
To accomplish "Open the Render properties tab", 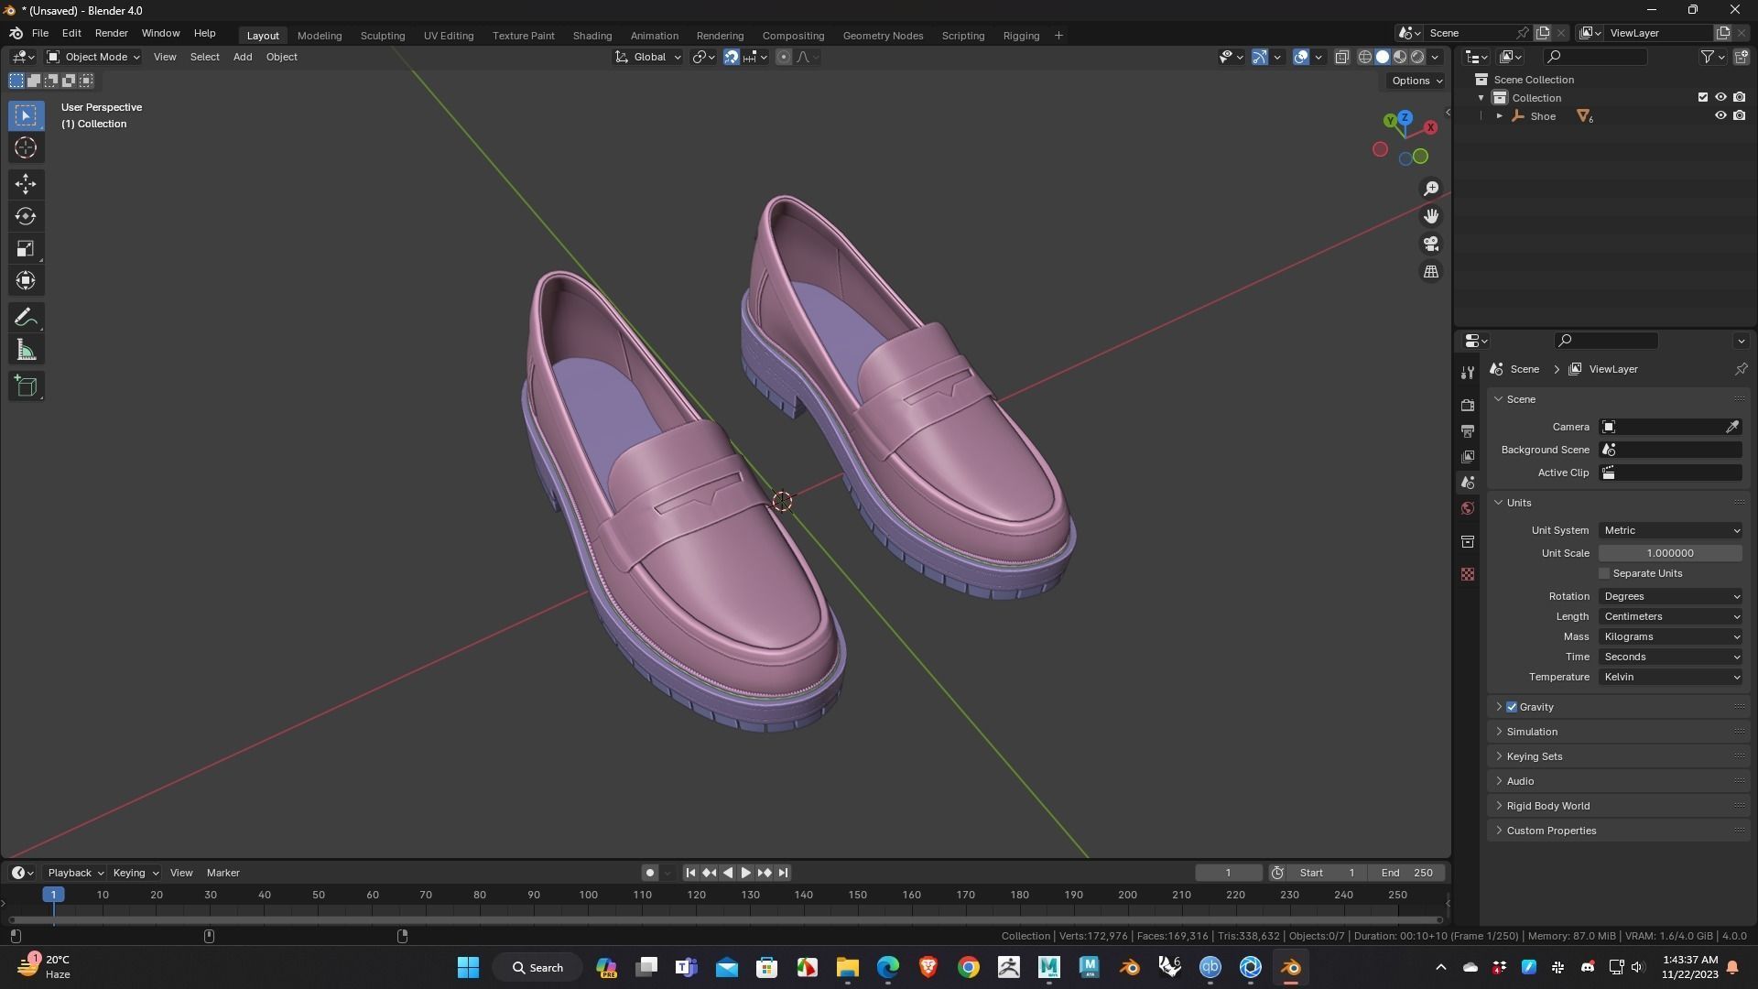I will tap(1468, 405).
